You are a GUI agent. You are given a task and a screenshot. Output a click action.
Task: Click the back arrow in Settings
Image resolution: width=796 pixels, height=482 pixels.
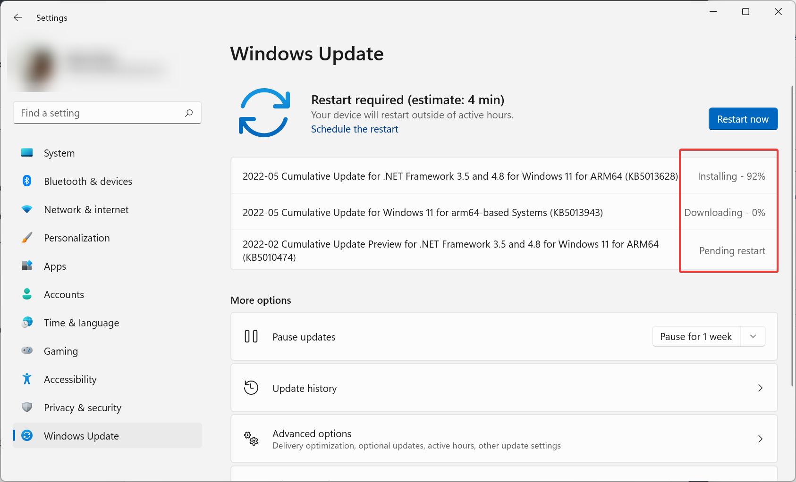click(18, 17)
